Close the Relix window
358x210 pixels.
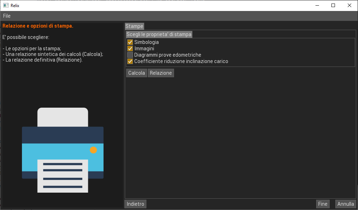(349, 5)
